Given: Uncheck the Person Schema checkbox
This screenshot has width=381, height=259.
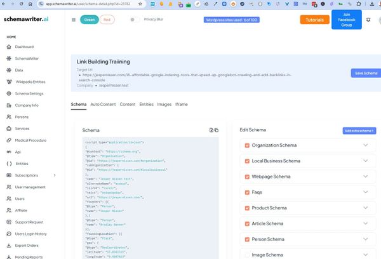Looking at the screenshot, I should [x=247, y=239].
